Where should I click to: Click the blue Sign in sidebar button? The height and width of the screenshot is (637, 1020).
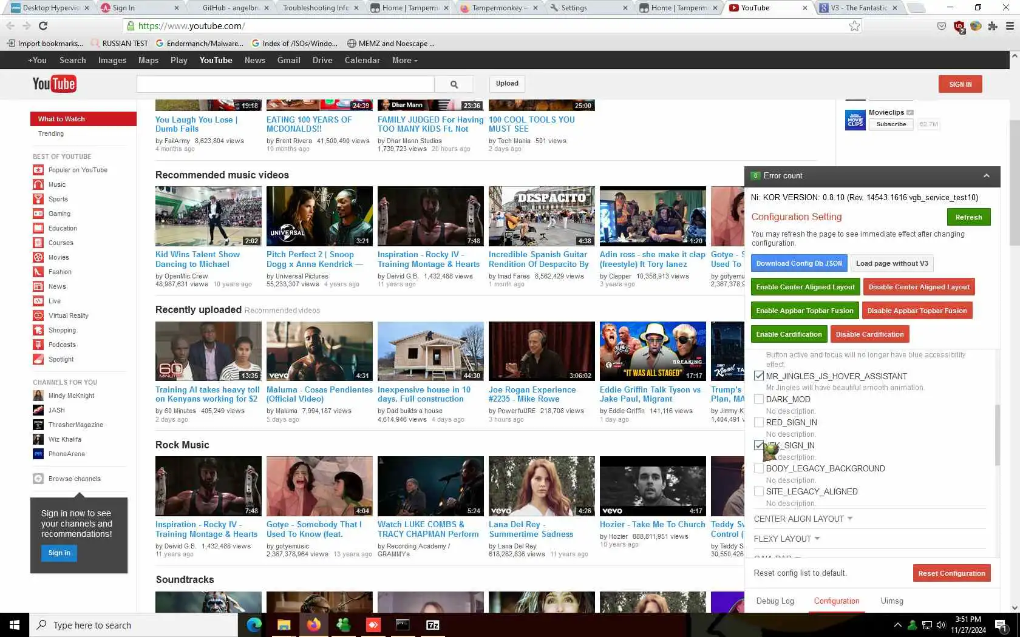[59, 553]
